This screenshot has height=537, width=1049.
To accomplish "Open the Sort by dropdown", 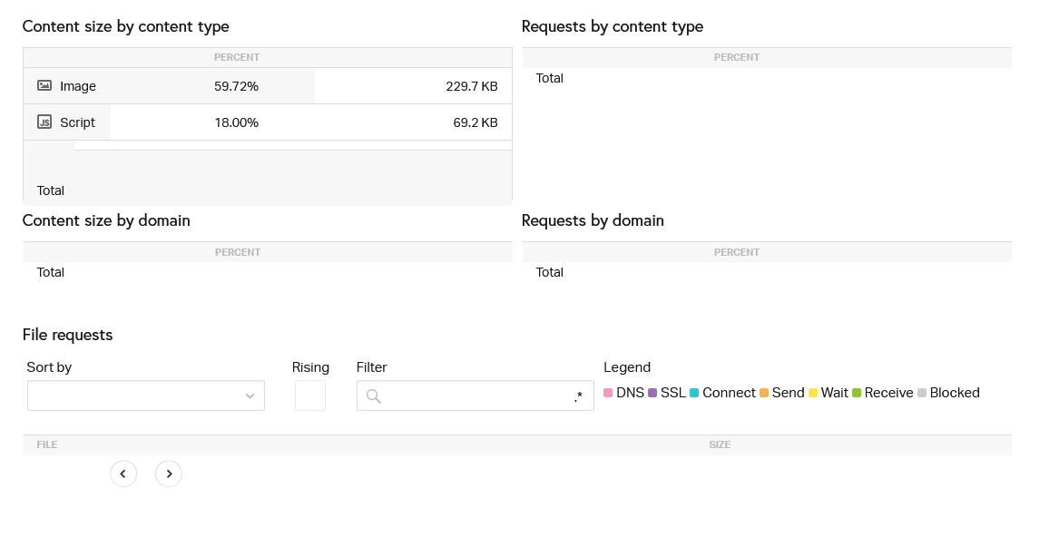I will tap(146, 395).
